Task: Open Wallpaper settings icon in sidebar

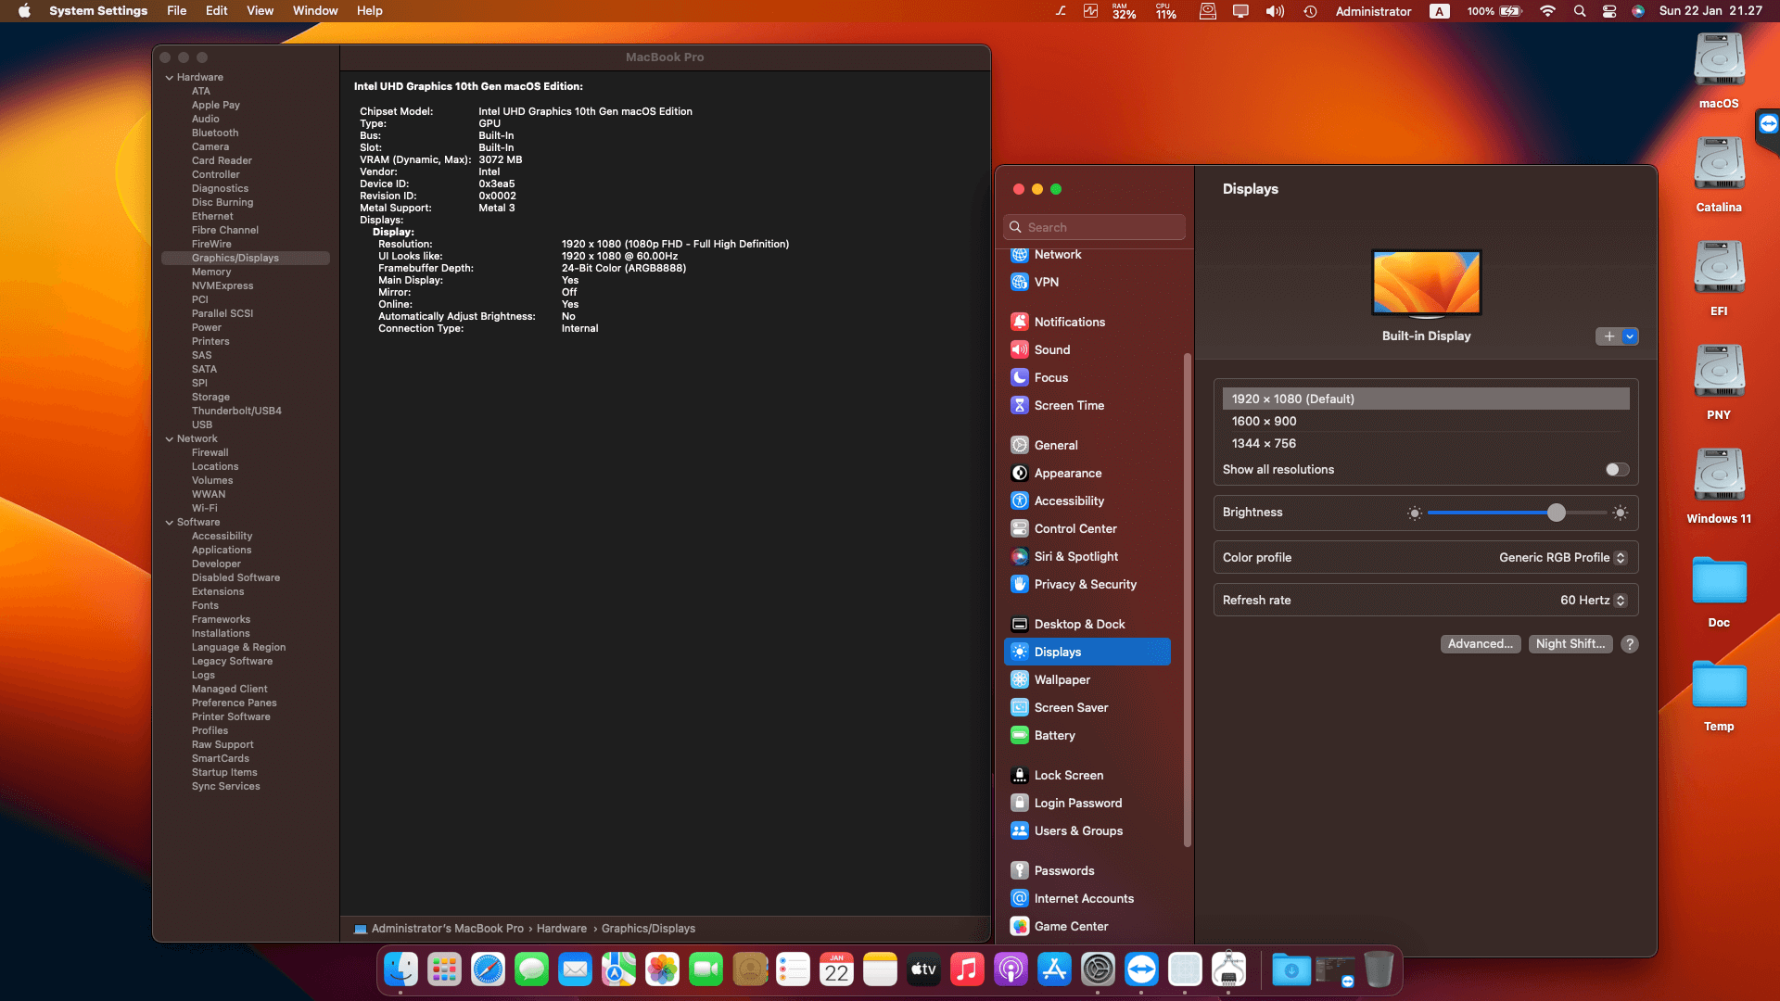Action: [1019, 679]
